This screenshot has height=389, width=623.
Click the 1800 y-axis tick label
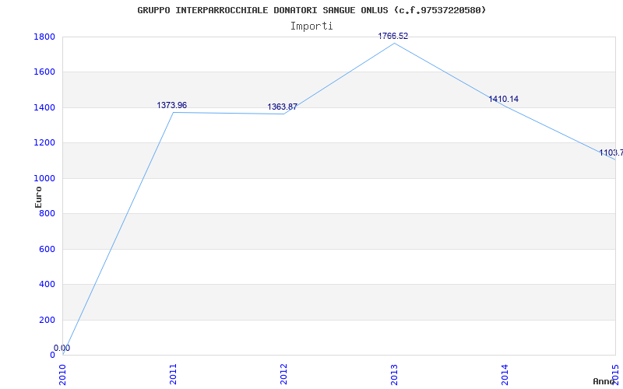coord(44,37)
